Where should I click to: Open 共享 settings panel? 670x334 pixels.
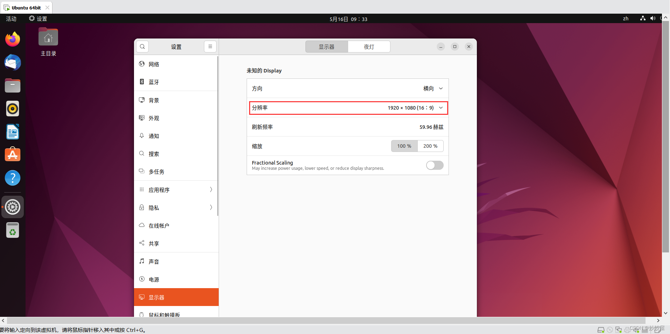[176, 243]
